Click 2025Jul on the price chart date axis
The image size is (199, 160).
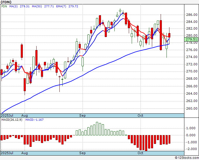[7, 115]
